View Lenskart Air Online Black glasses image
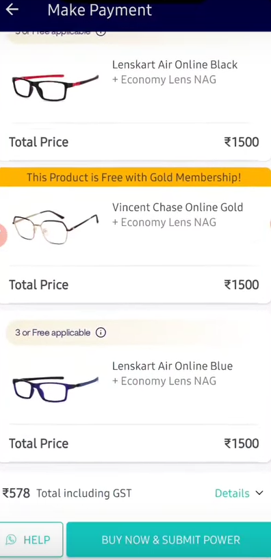The height and width of the screenshot is (560, 271). 55,87
